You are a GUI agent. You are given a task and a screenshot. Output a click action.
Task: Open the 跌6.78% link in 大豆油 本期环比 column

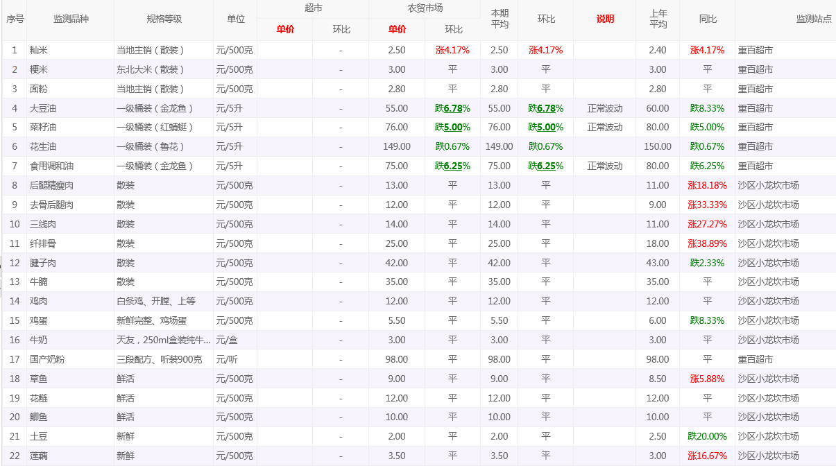click(x=546, y=108)
